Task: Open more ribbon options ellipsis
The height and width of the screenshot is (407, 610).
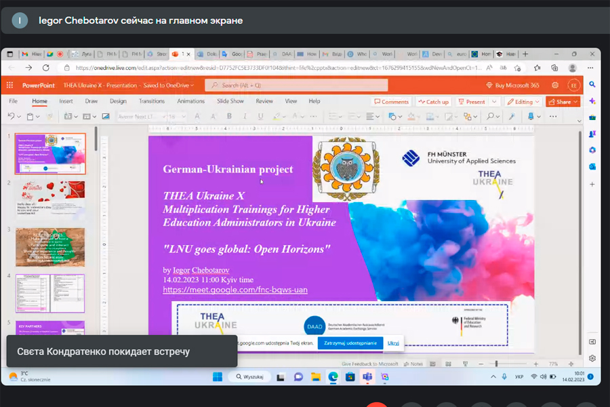Action: [553, 116]
